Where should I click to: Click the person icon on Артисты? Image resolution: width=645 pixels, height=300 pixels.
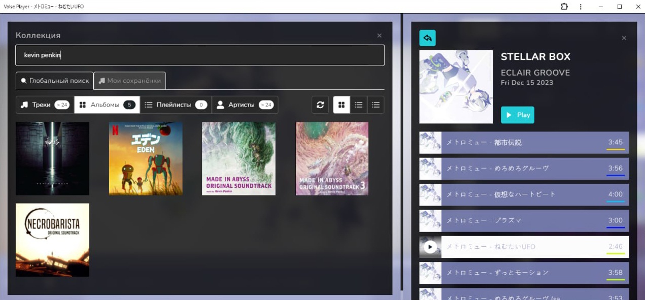tap(220, 105)
